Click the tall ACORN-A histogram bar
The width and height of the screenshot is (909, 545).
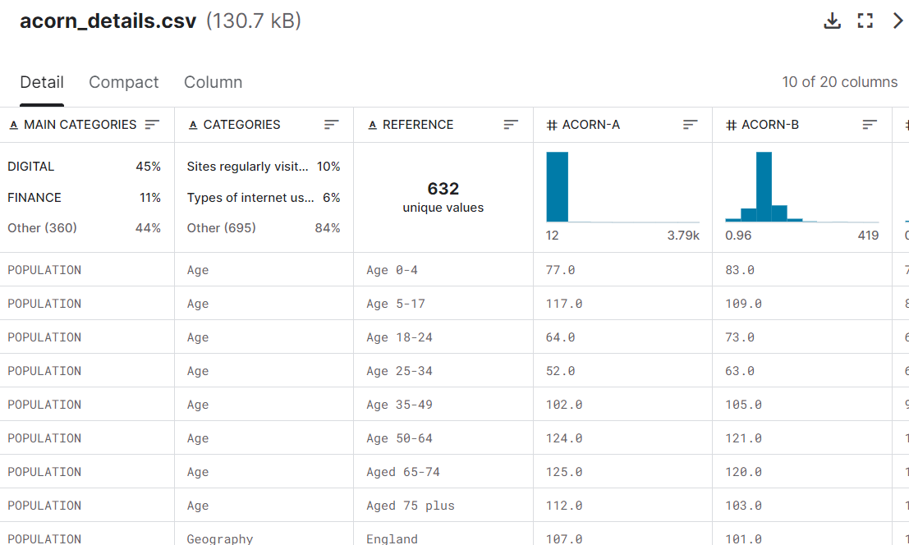click(x=557, y=187)
